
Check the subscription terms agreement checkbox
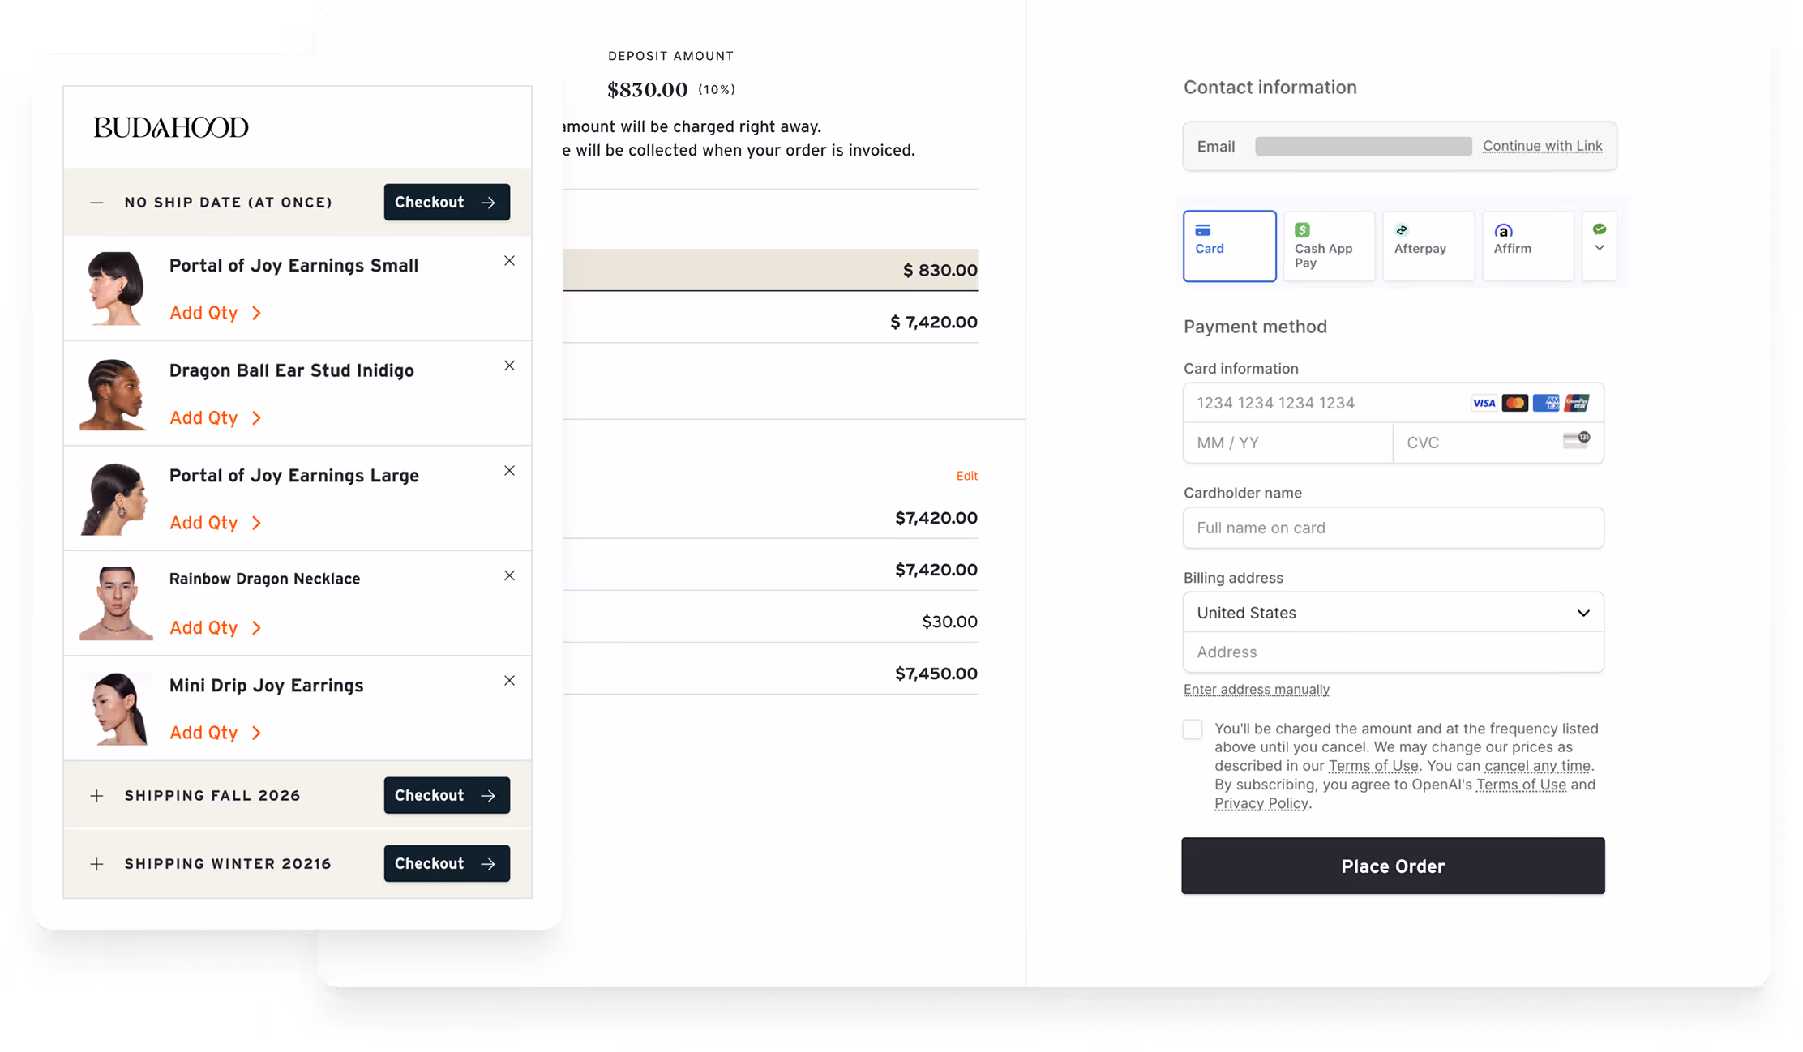point(1193,729)
